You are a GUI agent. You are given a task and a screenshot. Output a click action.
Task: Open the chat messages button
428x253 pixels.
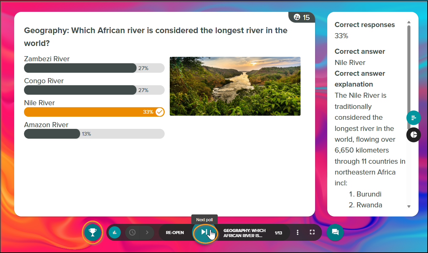point(335,232)
